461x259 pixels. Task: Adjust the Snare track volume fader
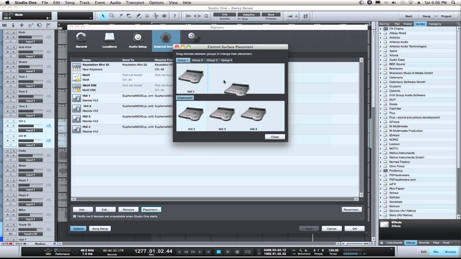point(30,67)
